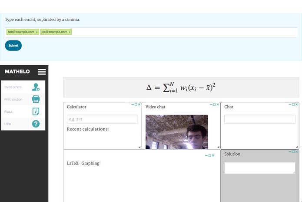The width and height of the screenshot is (302, 215).
Task: Click the Print solution printer icon
Action: click(x=36, y=99)
